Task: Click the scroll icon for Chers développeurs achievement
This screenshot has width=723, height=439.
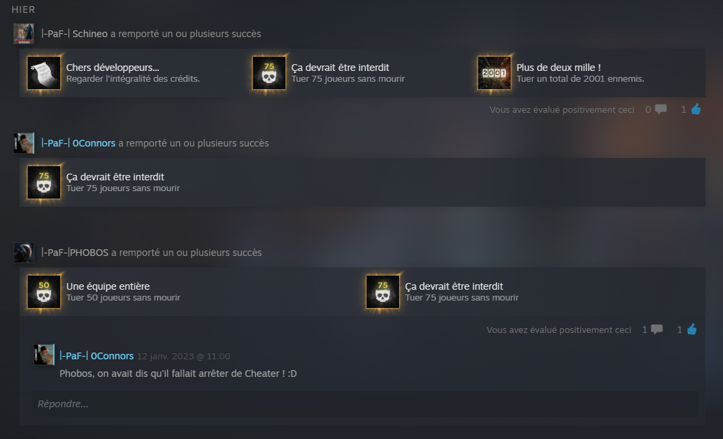Action: (44, 73)
